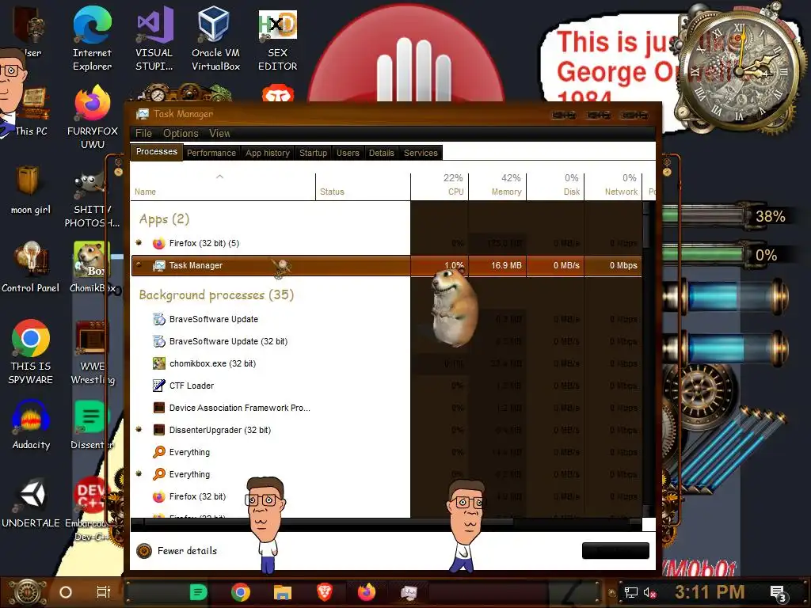
Task: Sort processes by the Name column
Action: pyautogui.click(x=223, y=186)
